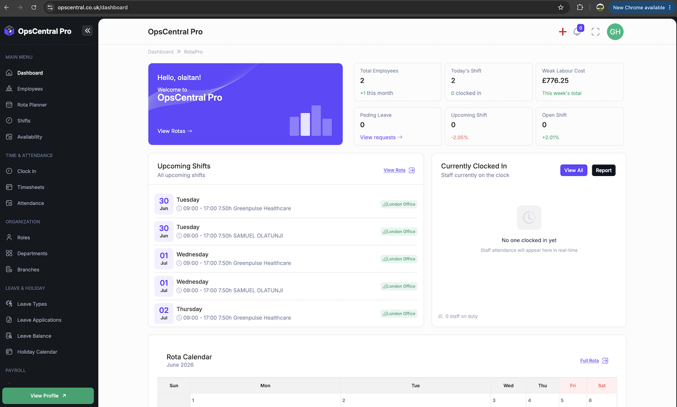This screenshot has height=407, width=677.
Task: Open the View Rota link
Action: tap(394, 170)
